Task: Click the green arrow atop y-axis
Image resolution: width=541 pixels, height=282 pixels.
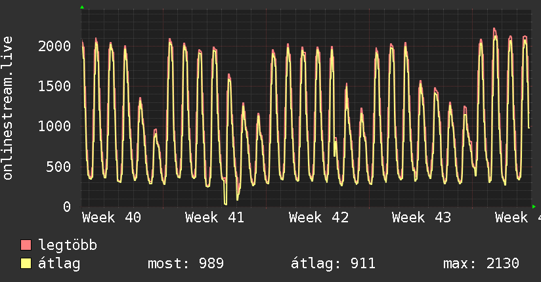Action: pyautogui.click(x=82, y=7)
